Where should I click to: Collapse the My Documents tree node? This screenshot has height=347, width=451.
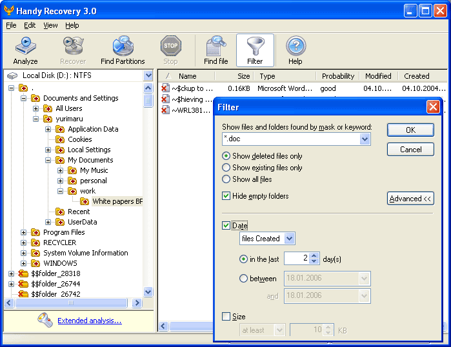click(48, 160)
